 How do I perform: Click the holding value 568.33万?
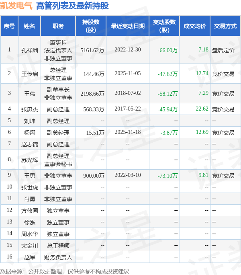click(x=94, y=109)
